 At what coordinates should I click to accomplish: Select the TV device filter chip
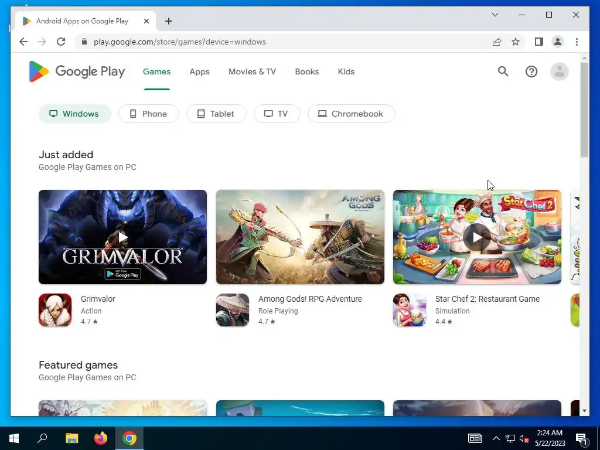[x=277, y=114]
